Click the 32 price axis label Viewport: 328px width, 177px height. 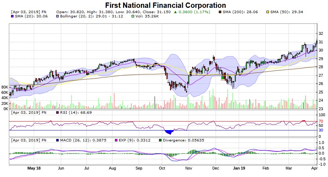(x=321, y=33)
